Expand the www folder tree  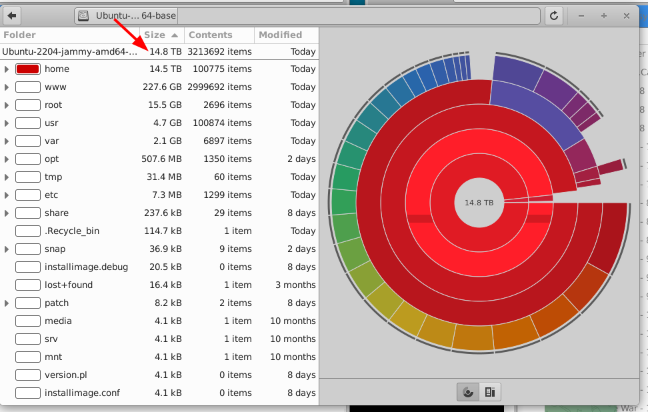[7, 87]
